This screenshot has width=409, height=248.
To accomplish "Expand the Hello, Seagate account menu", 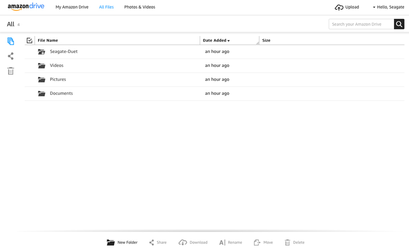I will point(388,7).
